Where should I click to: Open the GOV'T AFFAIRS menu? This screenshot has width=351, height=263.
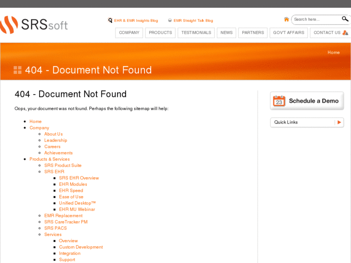coord(289,33)
